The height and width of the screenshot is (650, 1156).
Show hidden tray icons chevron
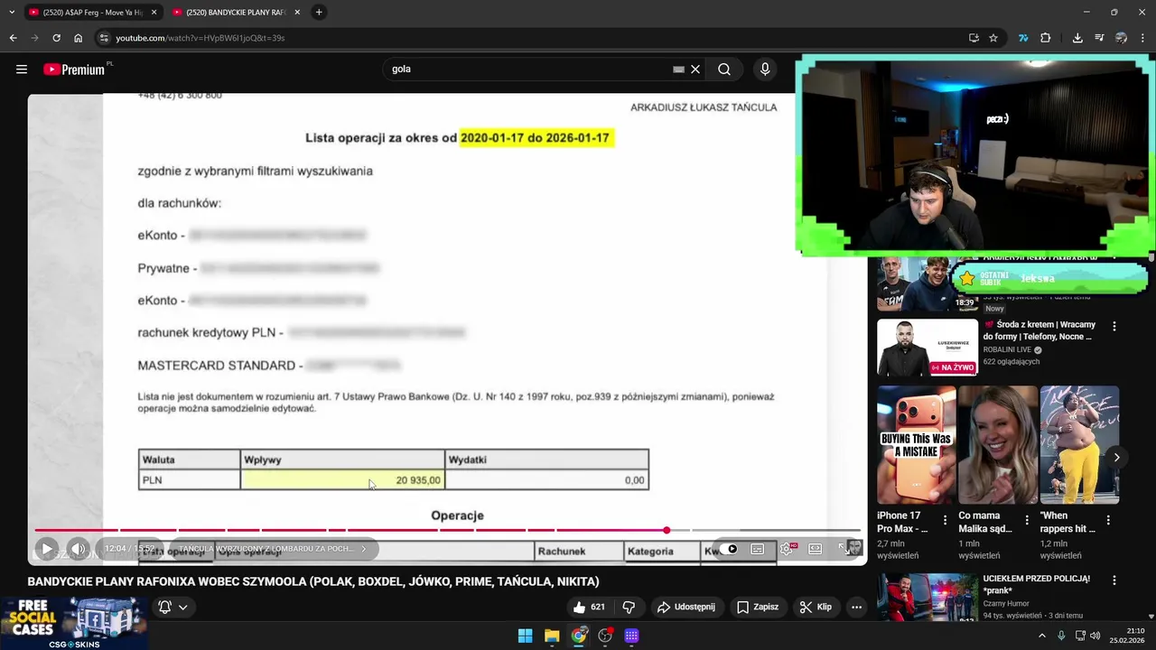[1041, 636]
